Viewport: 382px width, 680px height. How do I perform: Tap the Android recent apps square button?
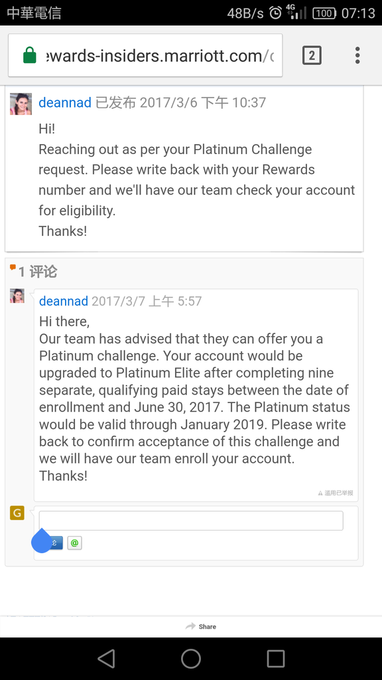(x=275, y=658)
